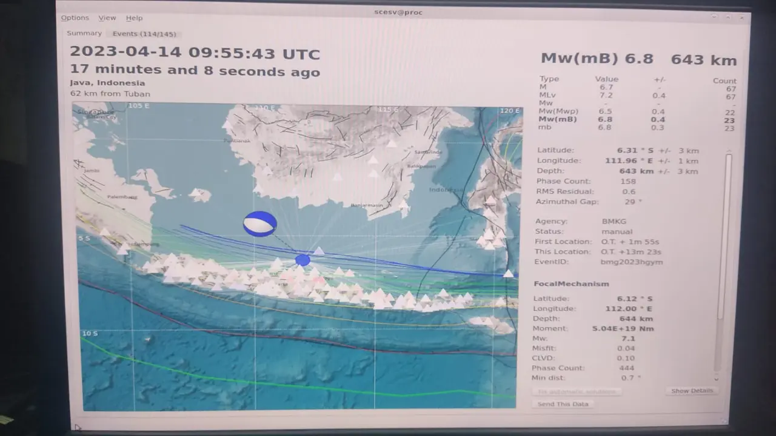
Task: Click the Type column header
Action: pos(549,79)
